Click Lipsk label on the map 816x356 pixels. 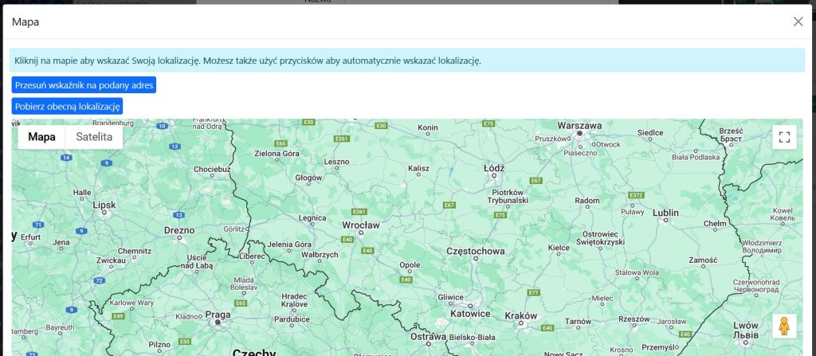point(104,205)
